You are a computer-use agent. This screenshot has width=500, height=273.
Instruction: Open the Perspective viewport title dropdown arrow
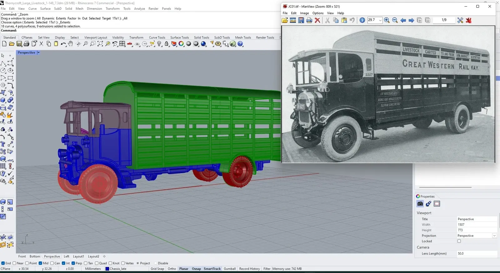pyautogui.click(x=38, y=53)
